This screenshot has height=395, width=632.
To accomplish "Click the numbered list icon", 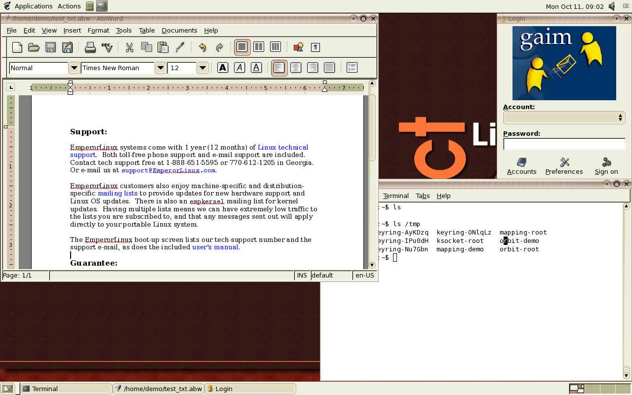I will (x=352, y=68).
